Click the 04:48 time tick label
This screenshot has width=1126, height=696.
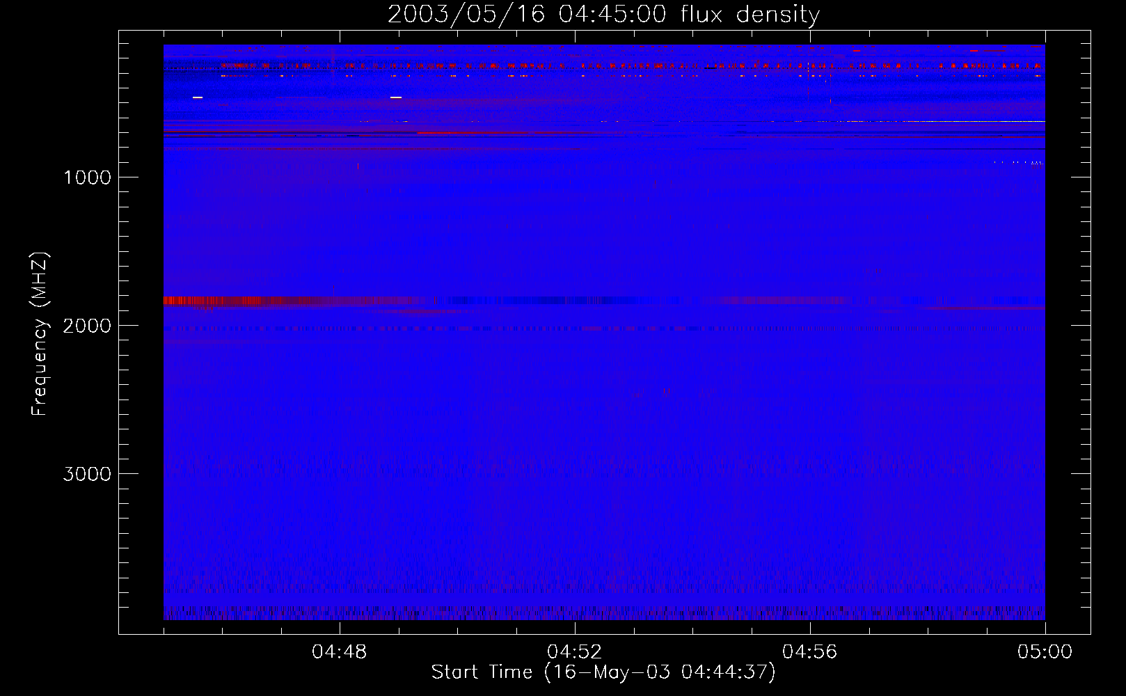(x=340, y=652)
